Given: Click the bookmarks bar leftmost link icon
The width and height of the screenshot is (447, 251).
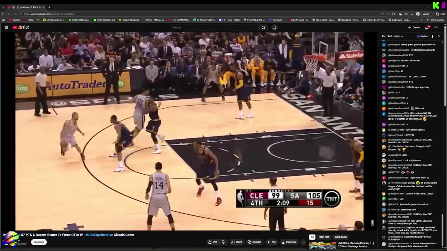Looking at the screenshot, I should point(3,20).
